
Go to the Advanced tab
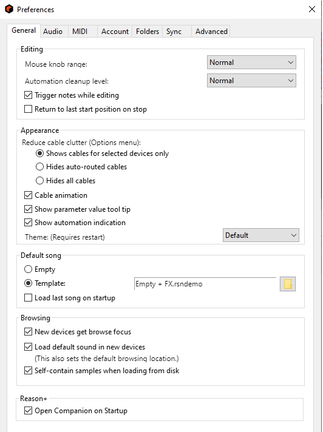coord(211,32)
